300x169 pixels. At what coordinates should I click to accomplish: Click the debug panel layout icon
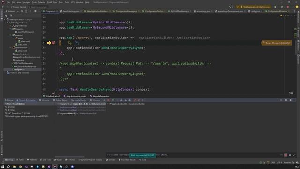[286, 100]
